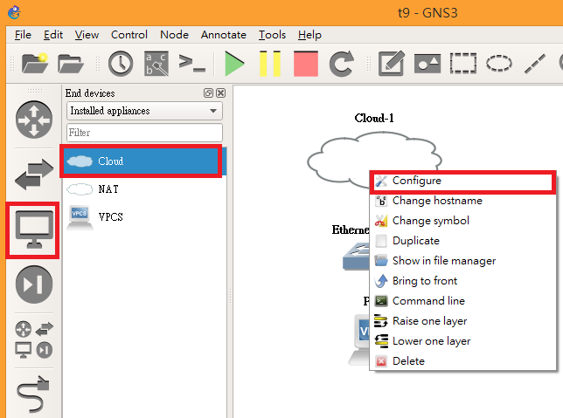The width and height of the screenshot is (563, 418).
Task: Click the Insert a picture icon
Action: [x=427, y=64]
